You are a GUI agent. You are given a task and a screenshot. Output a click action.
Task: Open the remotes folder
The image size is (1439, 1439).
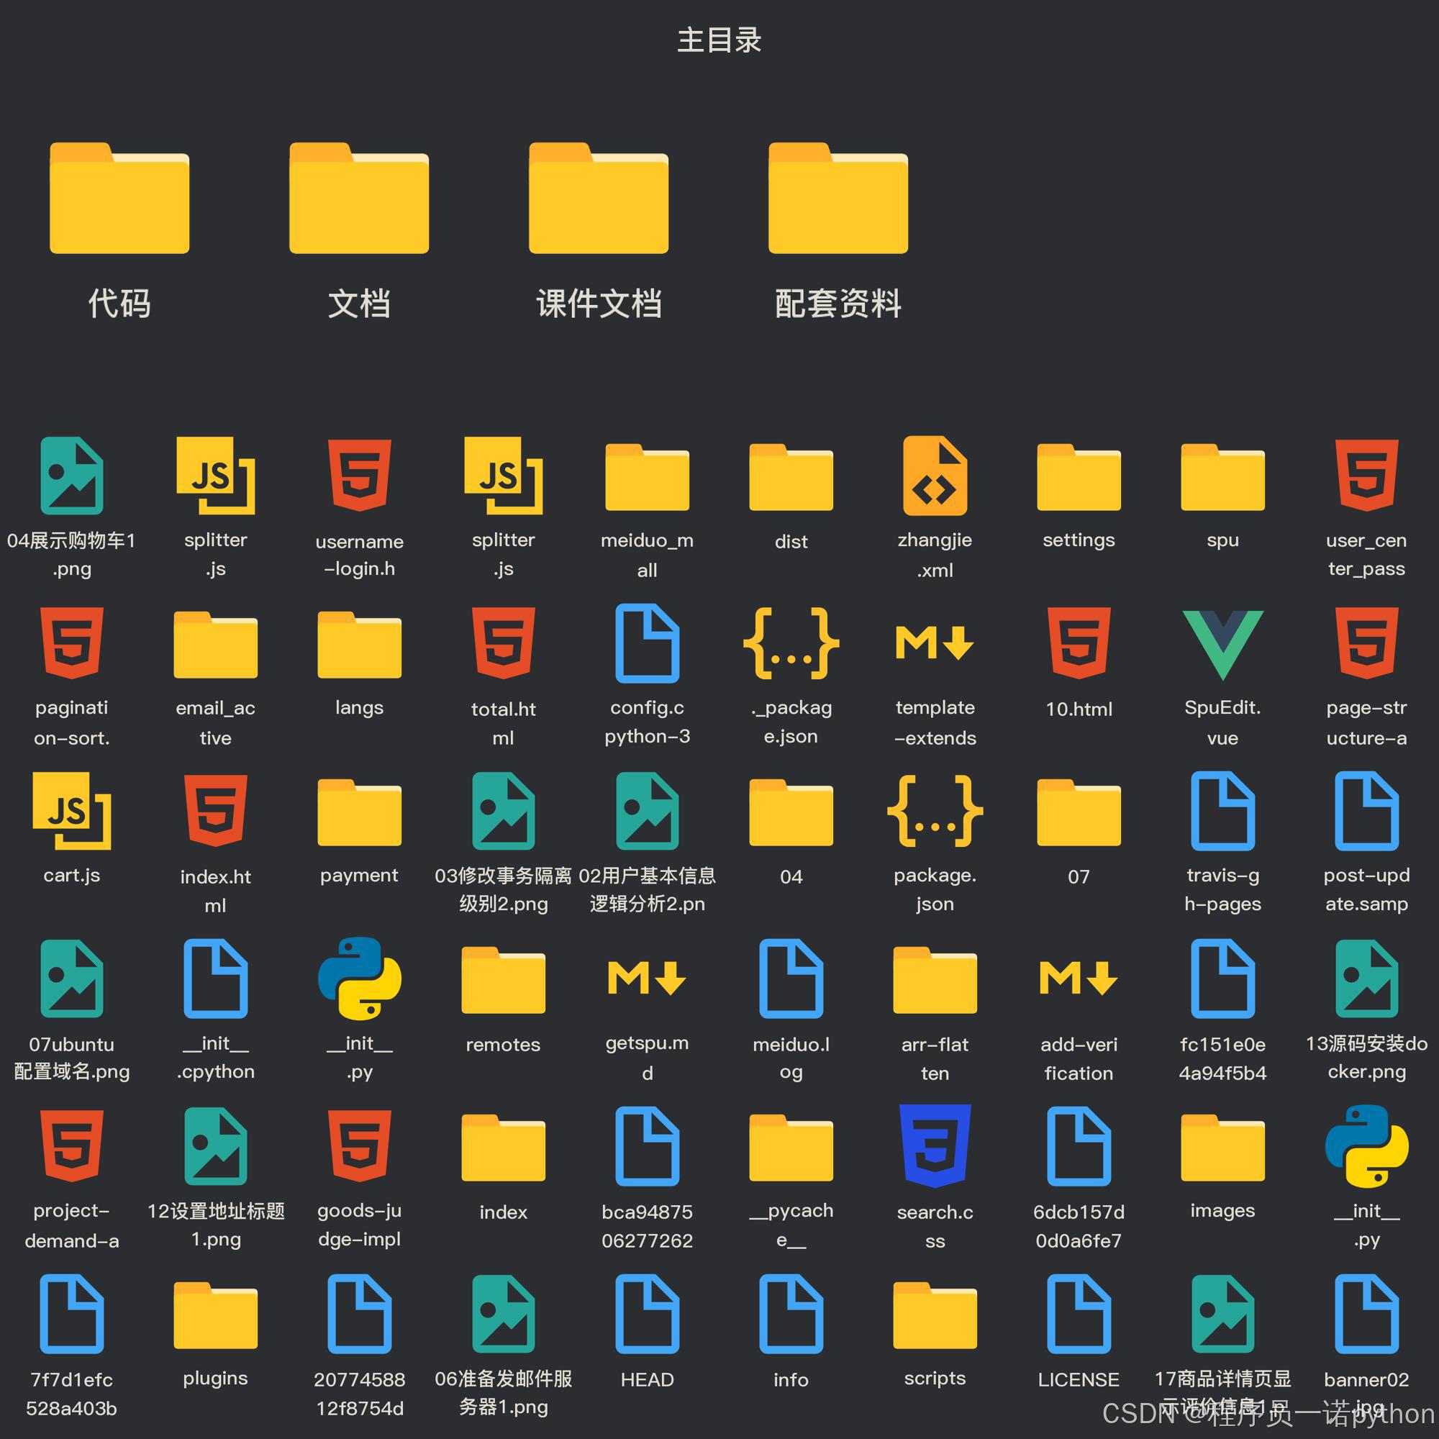(503, 979)
